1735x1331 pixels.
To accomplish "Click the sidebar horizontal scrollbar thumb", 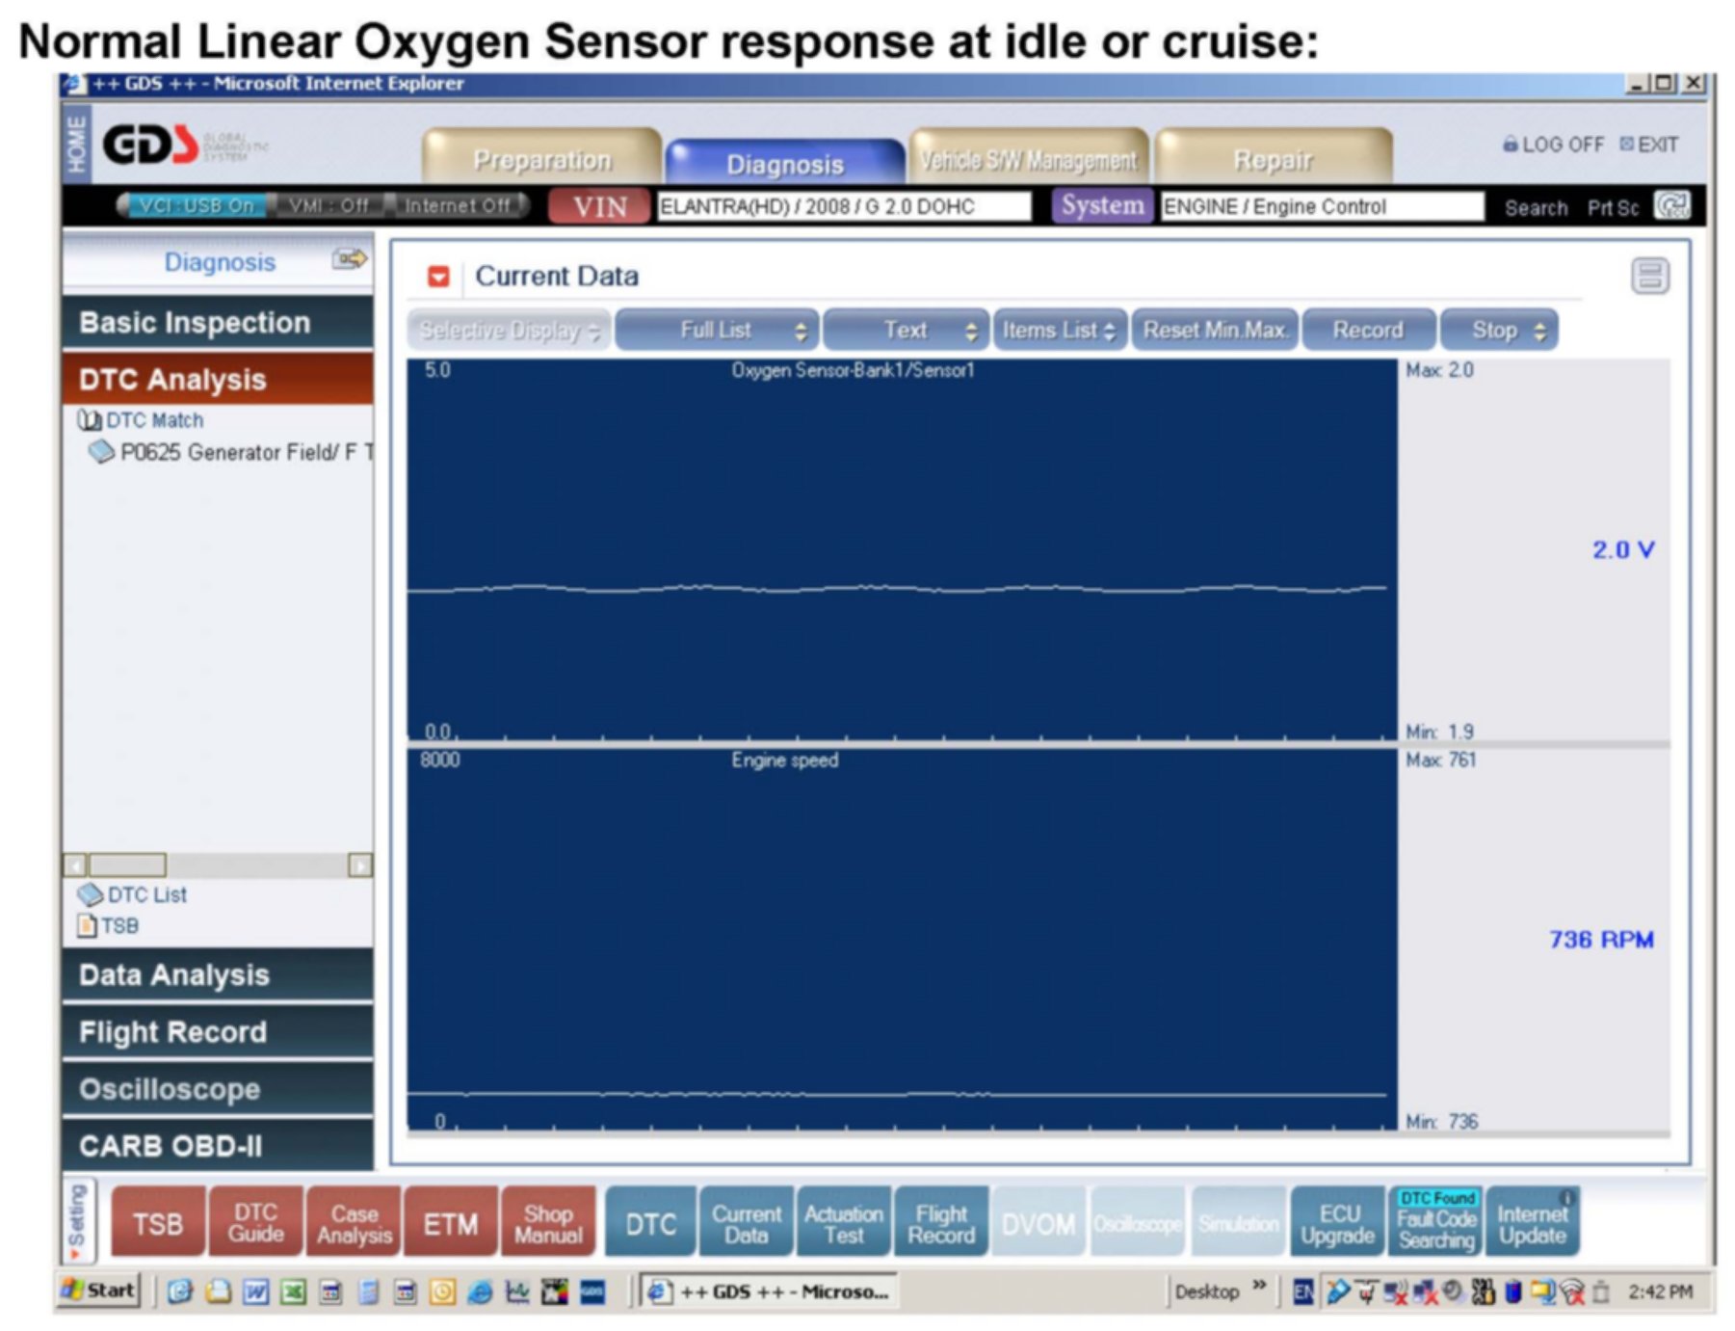I will [127, 865].
